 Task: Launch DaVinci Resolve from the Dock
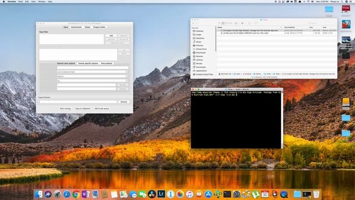[x=152, y=194]
